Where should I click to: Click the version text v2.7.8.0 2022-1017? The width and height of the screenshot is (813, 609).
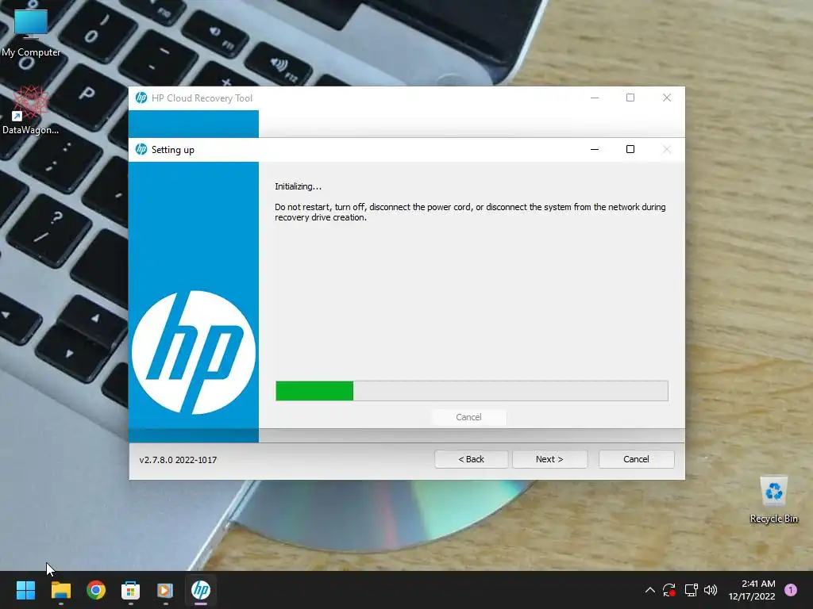click(178, 460)
